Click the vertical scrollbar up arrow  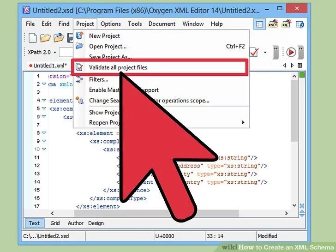point(294,76)
